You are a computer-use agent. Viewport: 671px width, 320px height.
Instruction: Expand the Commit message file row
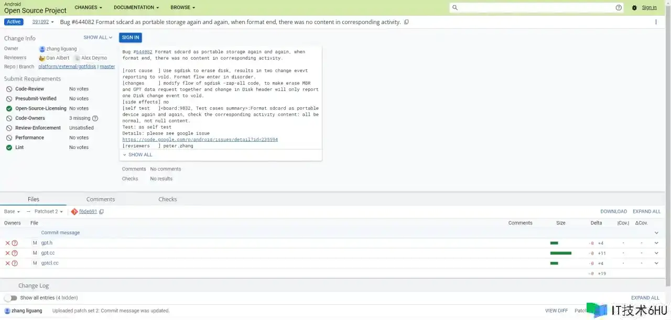[x=656, y=233]
